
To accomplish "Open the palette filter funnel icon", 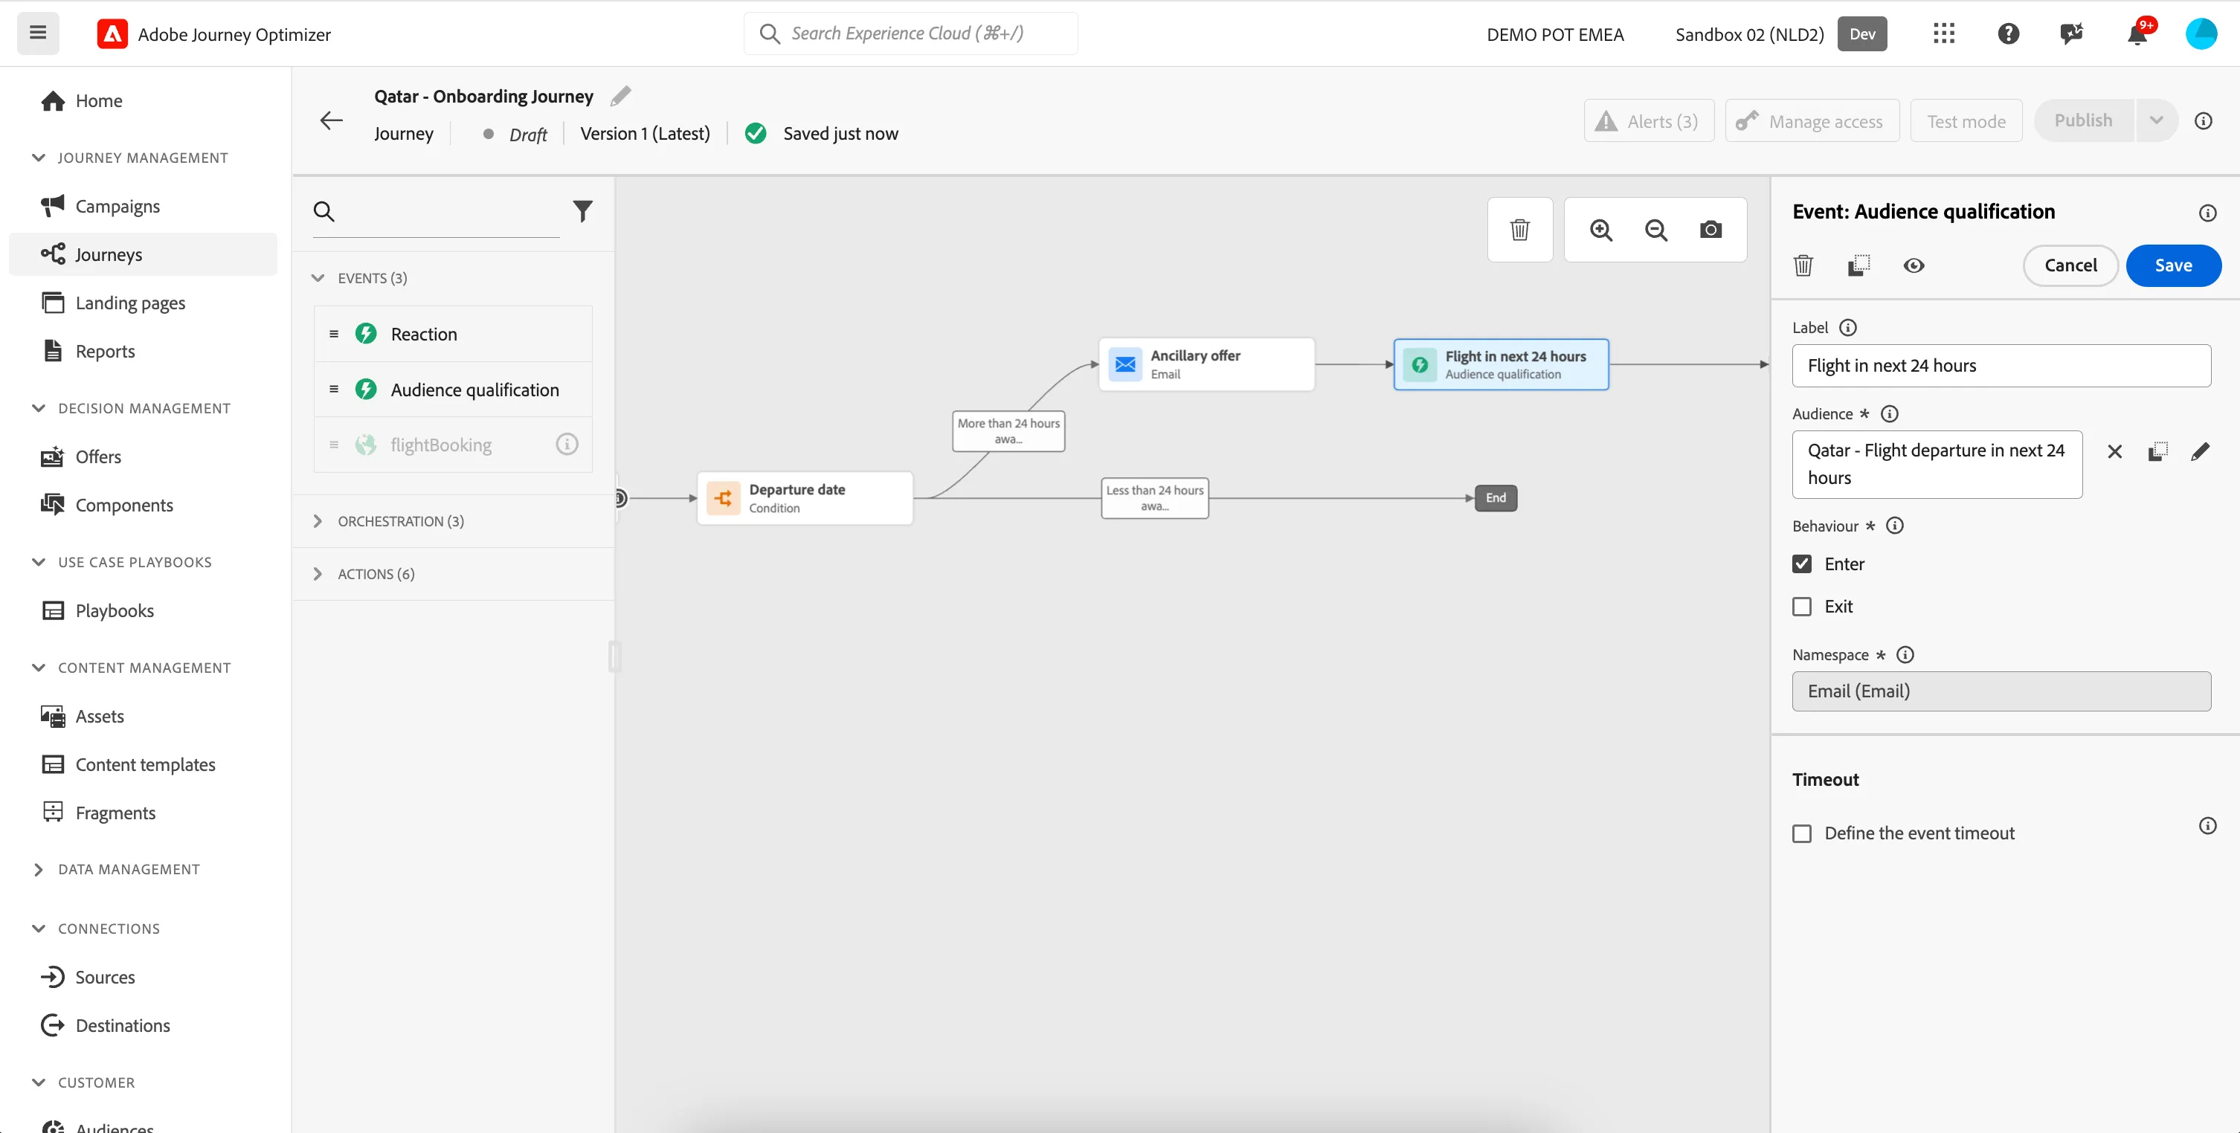I will [x=582, y=210].
